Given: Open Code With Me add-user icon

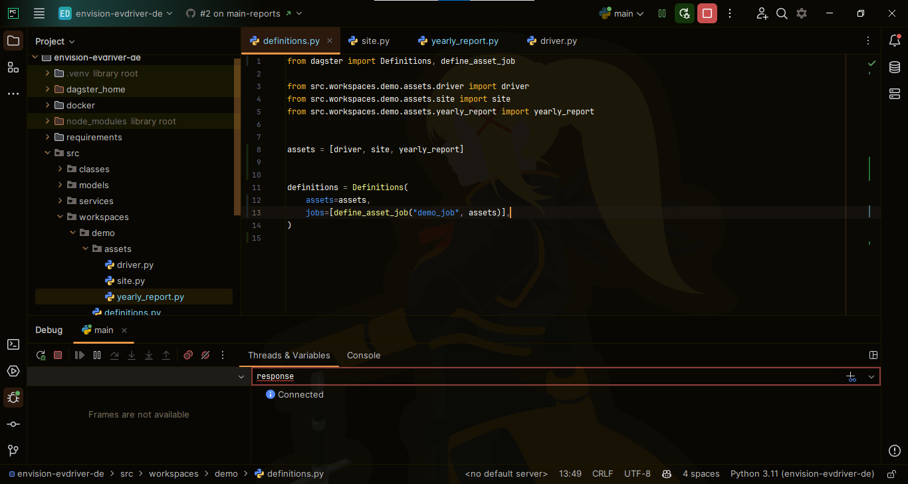Looking at the screenshot, I should point(762,13).
